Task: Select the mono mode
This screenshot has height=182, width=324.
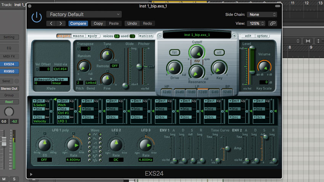Action: [x=79, y=36]
